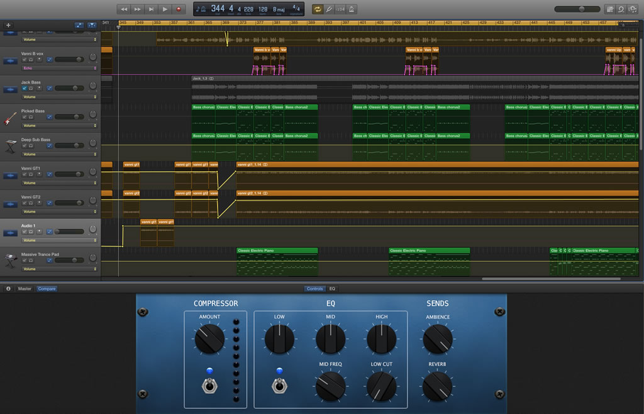Screen dimensions: 644x414
Task: Adjust the Jack Bass volume slider
Action: [x=69, y=88]
